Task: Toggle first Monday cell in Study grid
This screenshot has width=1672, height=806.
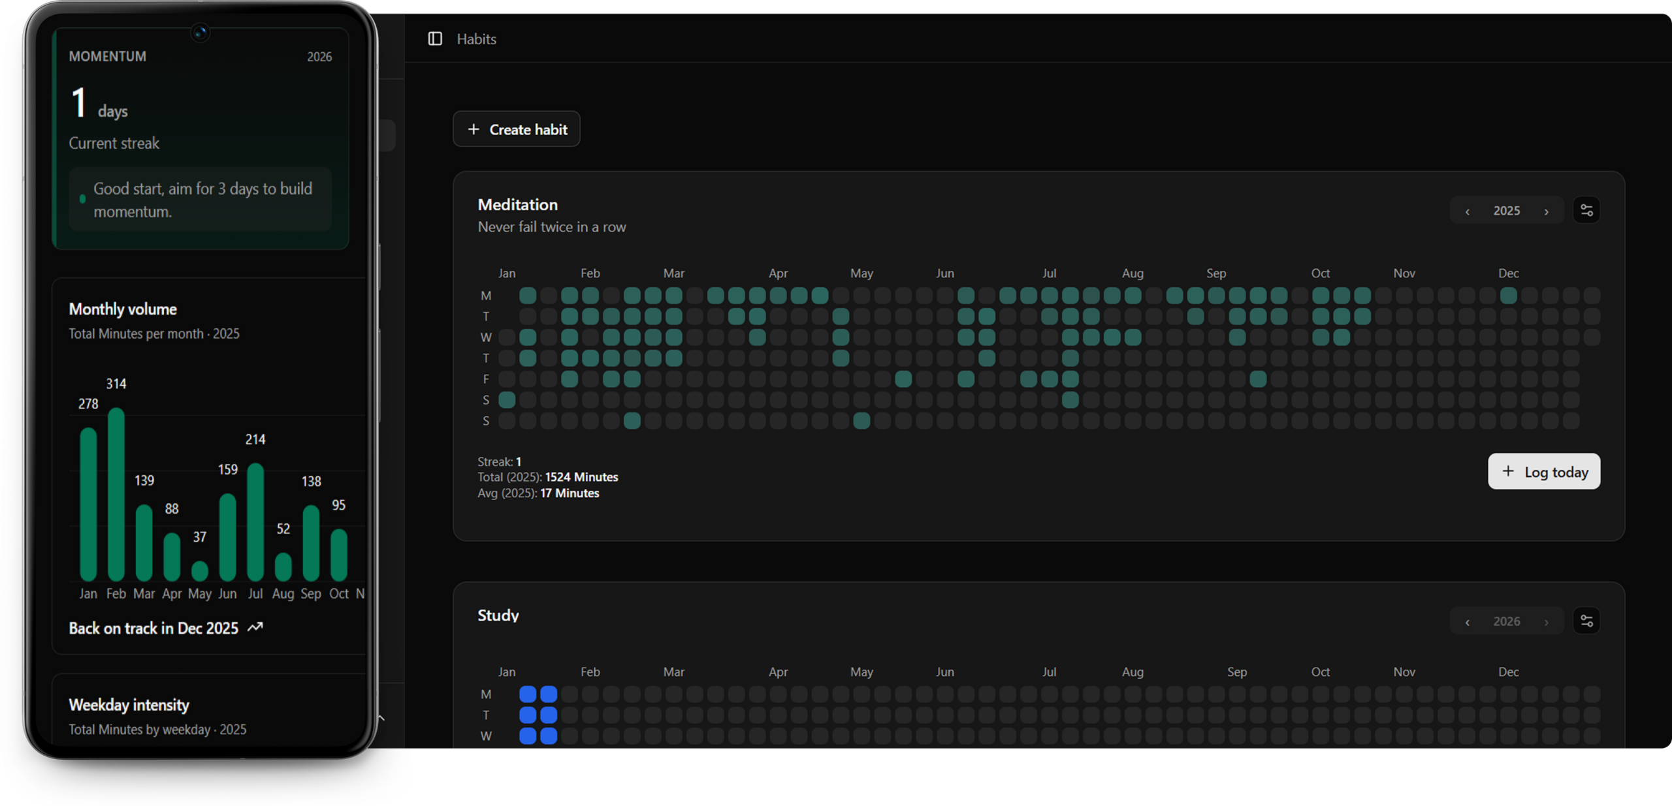Action: pos(528,694)
